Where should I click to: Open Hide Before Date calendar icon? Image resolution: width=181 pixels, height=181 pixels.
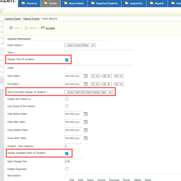[86, 114]
